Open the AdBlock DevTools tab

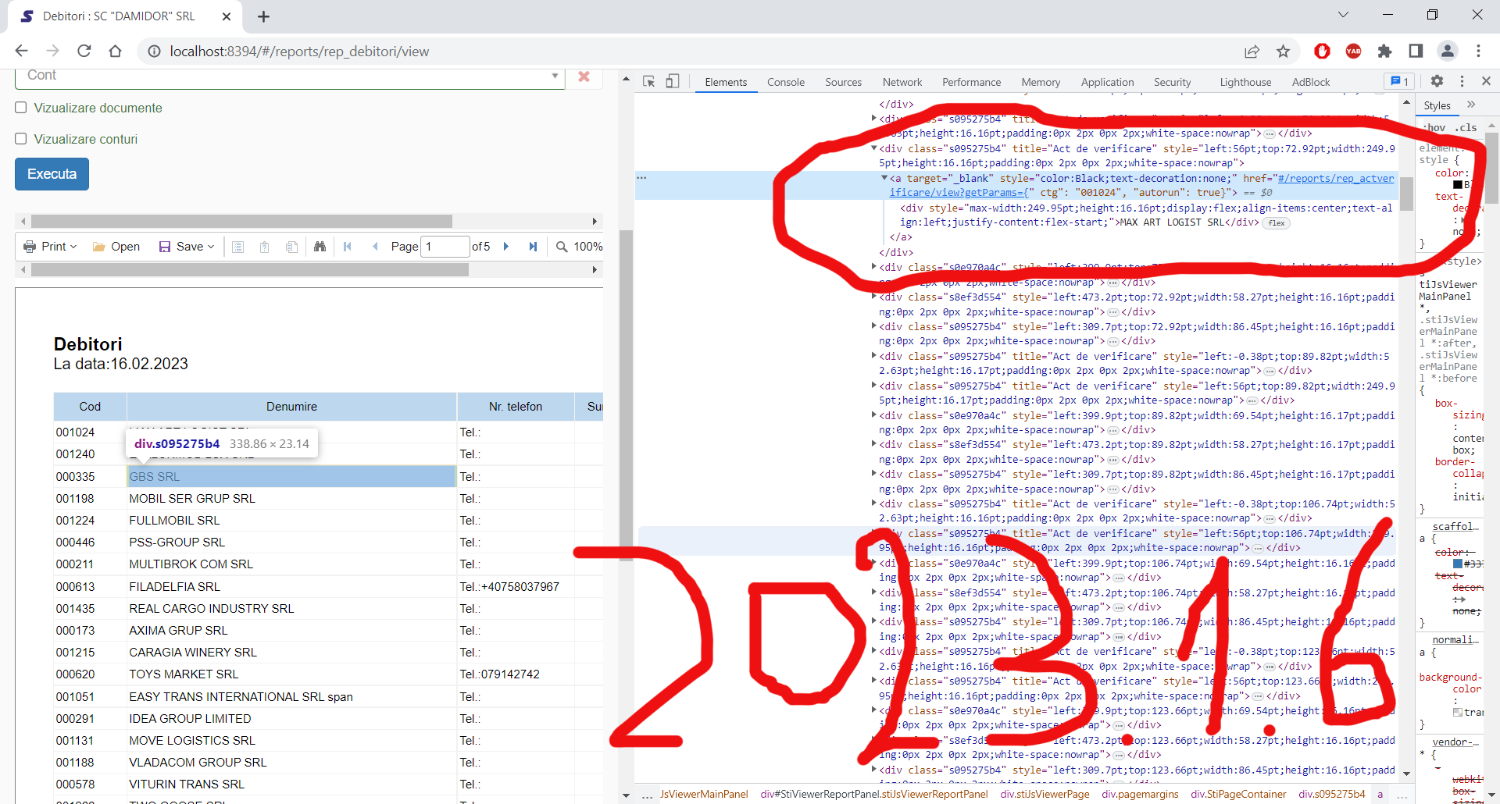coord(1310,82)
